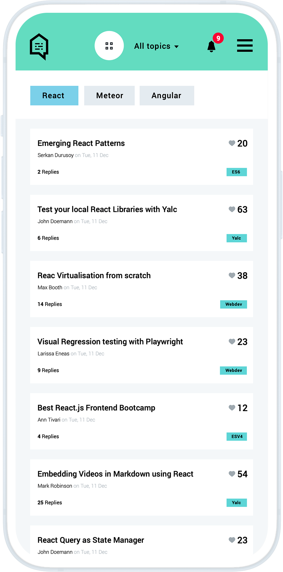
Task: Click the forum chat logo icon
Action: (x=39, y=46)
